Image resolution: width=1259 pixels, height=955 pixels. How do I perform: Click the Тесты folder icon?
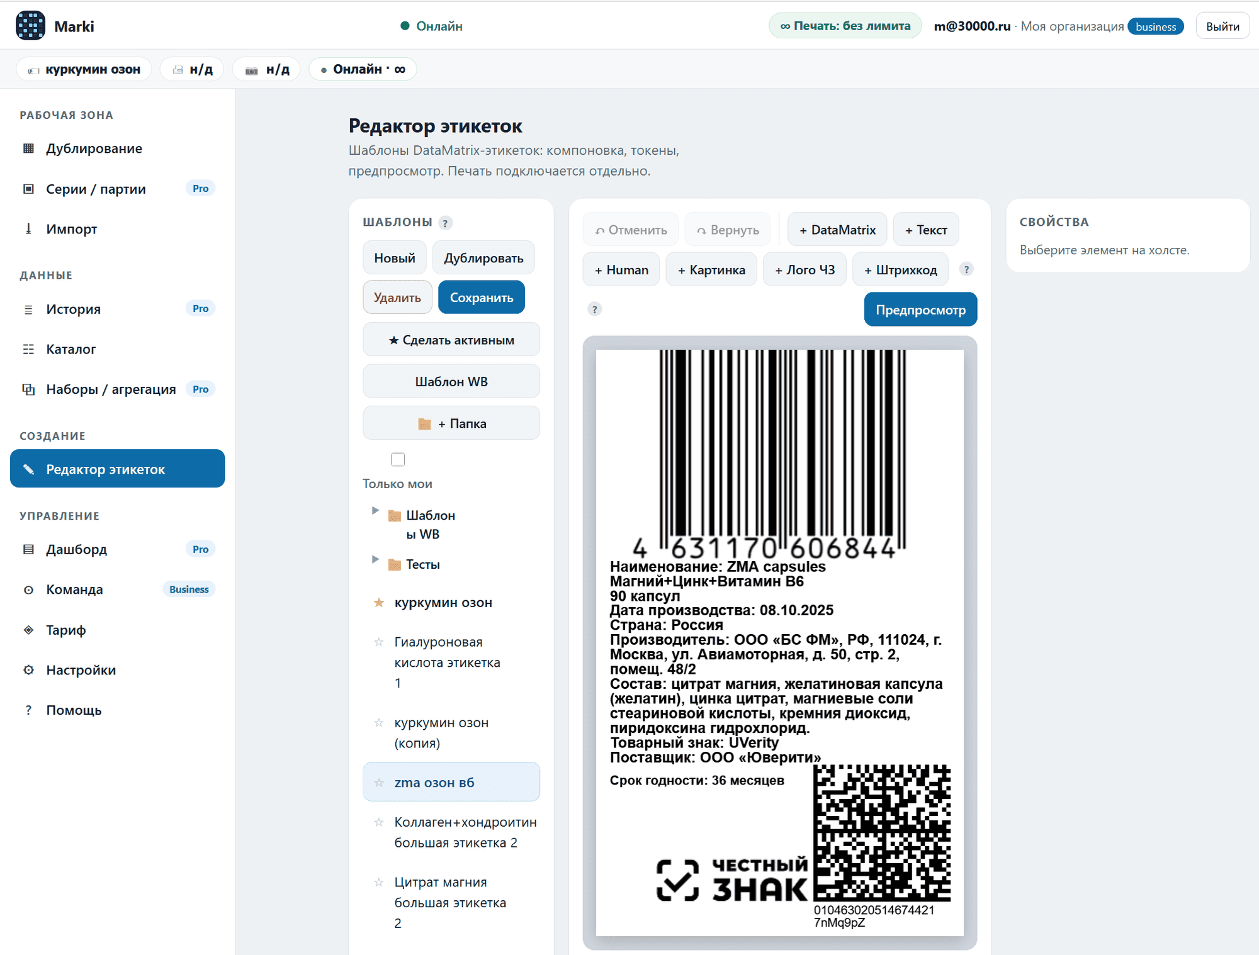pos(395,564)
